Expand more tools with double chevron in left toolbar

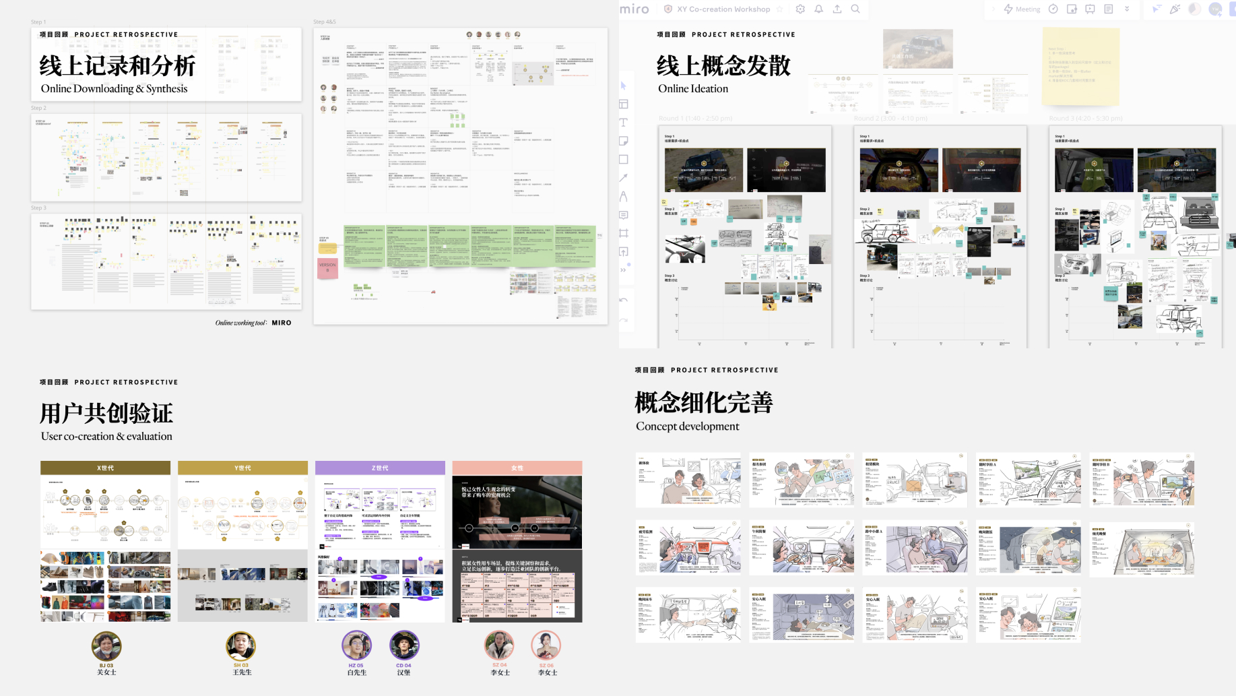point(624,270)
